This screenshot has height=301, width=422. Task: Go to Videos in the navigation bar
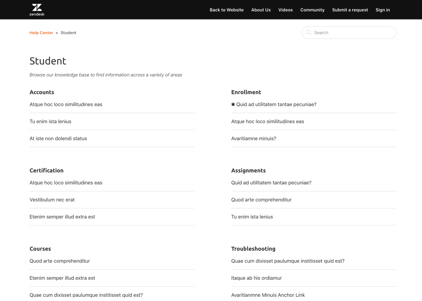[x=285, y=10]
